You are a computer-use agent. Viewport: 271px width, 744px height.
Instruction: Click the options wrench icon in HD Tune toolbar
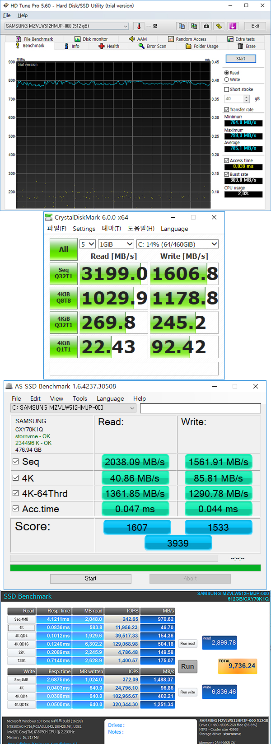(x=219, y=26)
